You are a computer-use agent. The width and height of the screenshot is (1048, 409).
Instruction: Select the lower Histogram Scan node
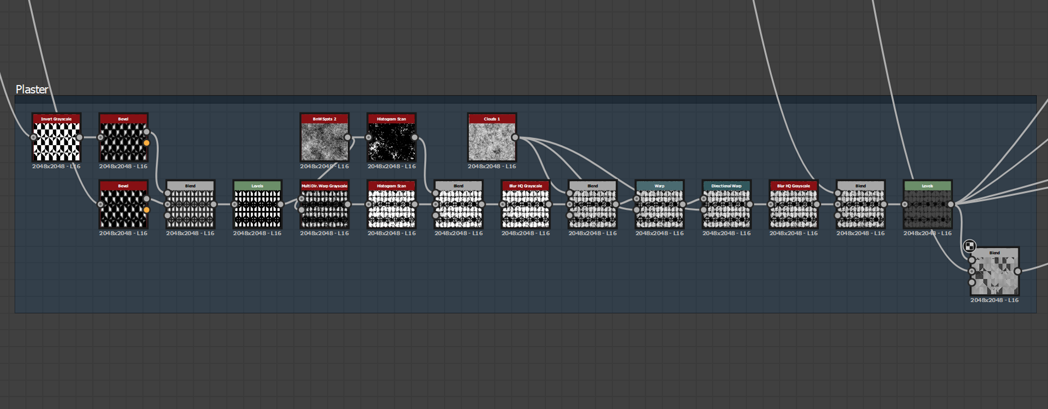click(x=391, y=204)
